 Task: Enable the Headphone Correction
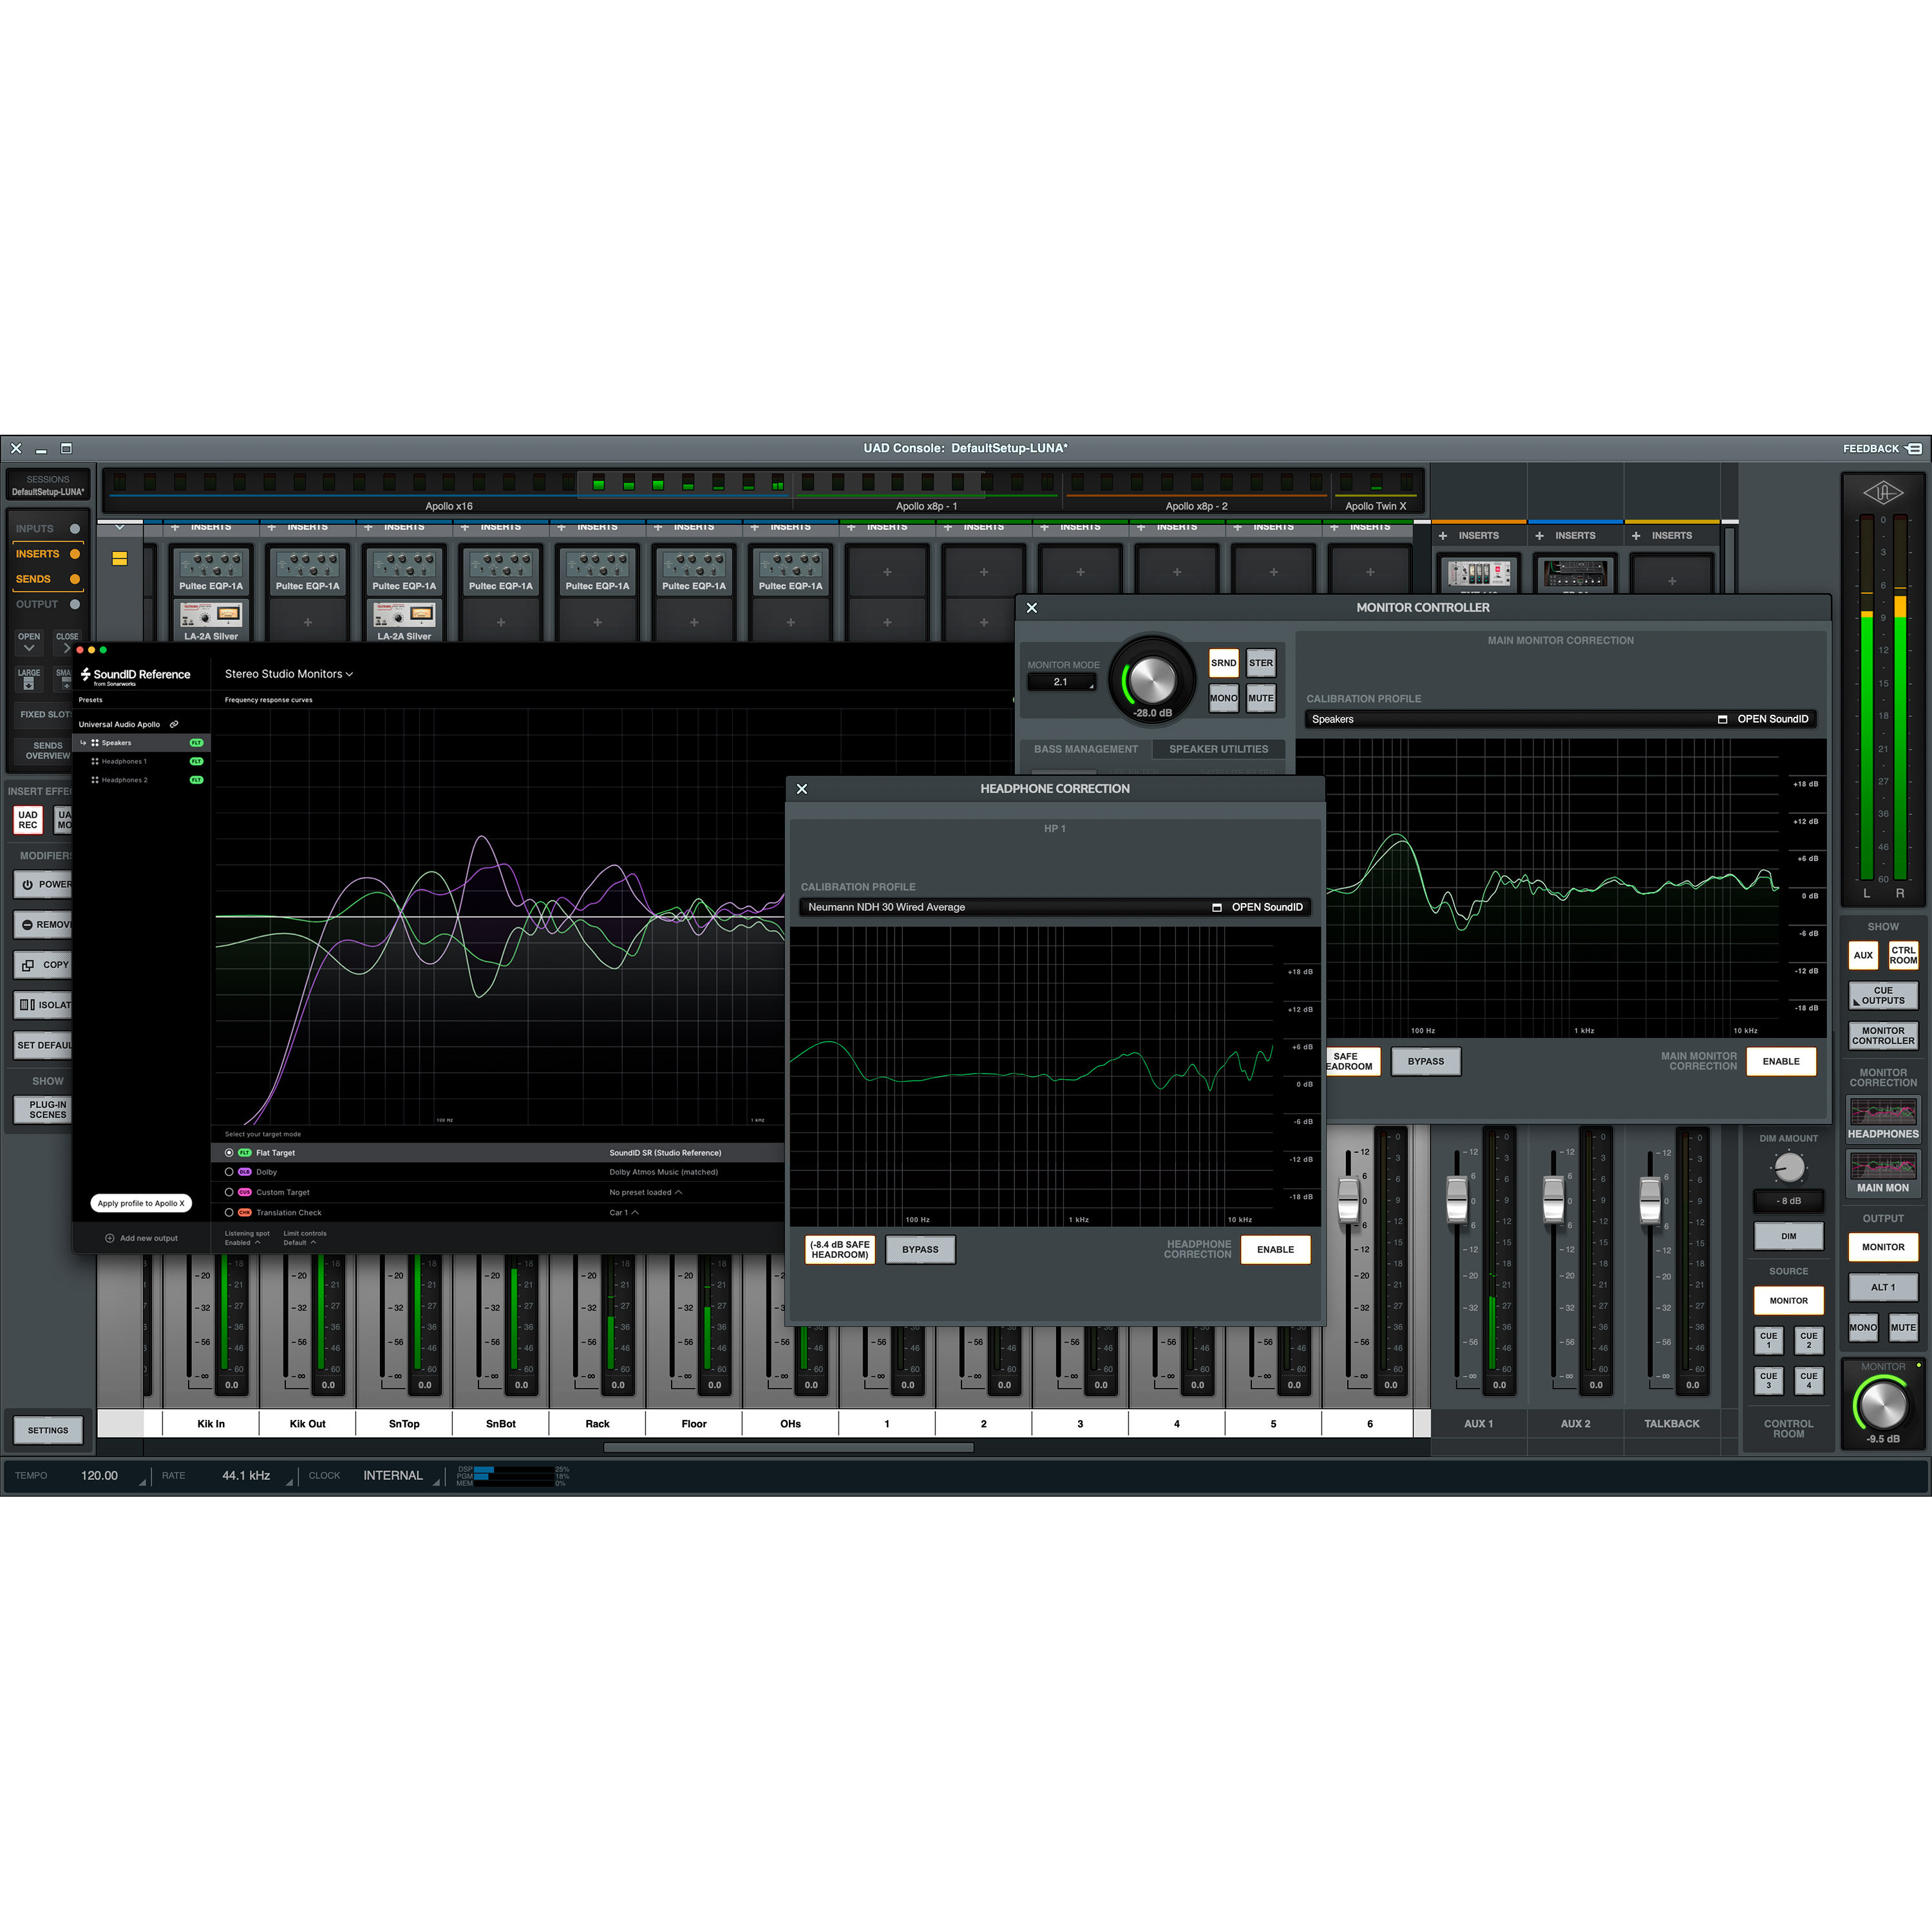[1275, 1249]
